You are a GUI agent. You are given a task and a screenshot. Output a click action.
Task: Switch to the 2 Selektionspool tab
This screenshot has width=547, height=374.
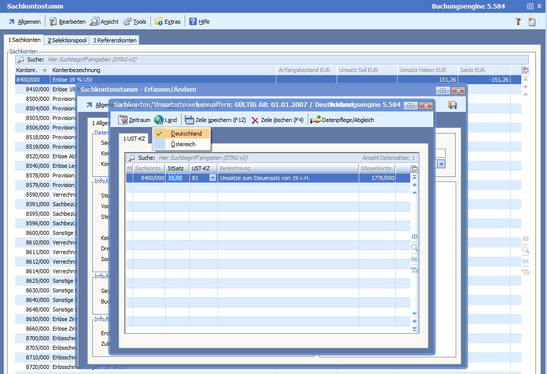(67, 40)
